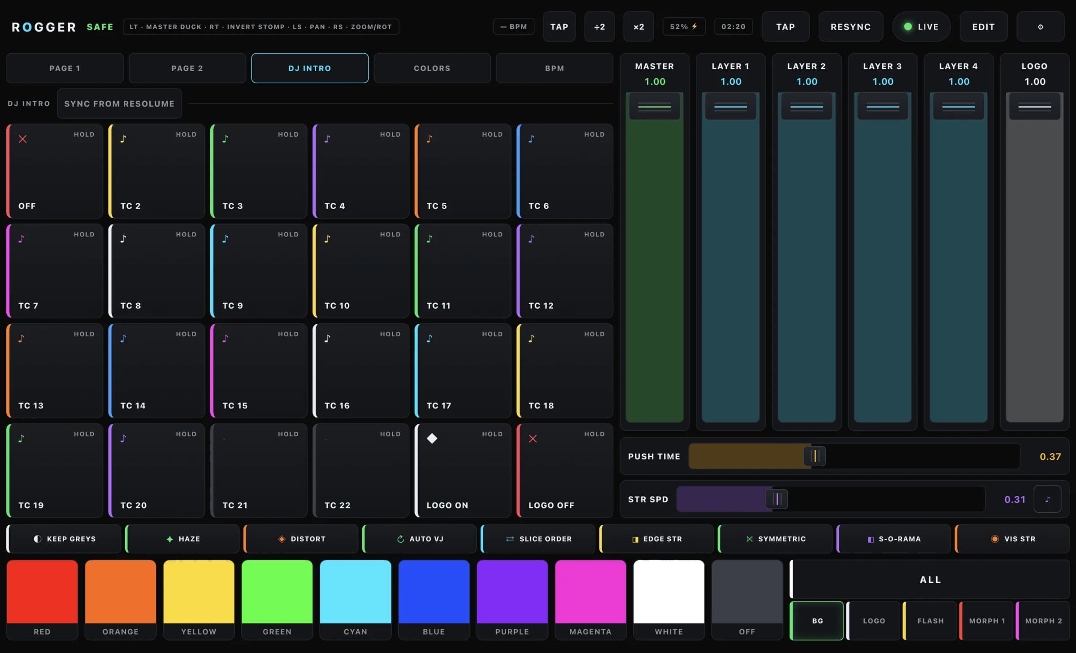Double tempo with ×2 button
This screenshot has width=1076, height=653.
[x=638, y=27]
